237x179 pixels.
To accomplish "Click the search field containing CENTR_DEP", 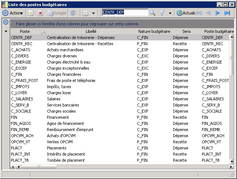I will coord(125,13).
